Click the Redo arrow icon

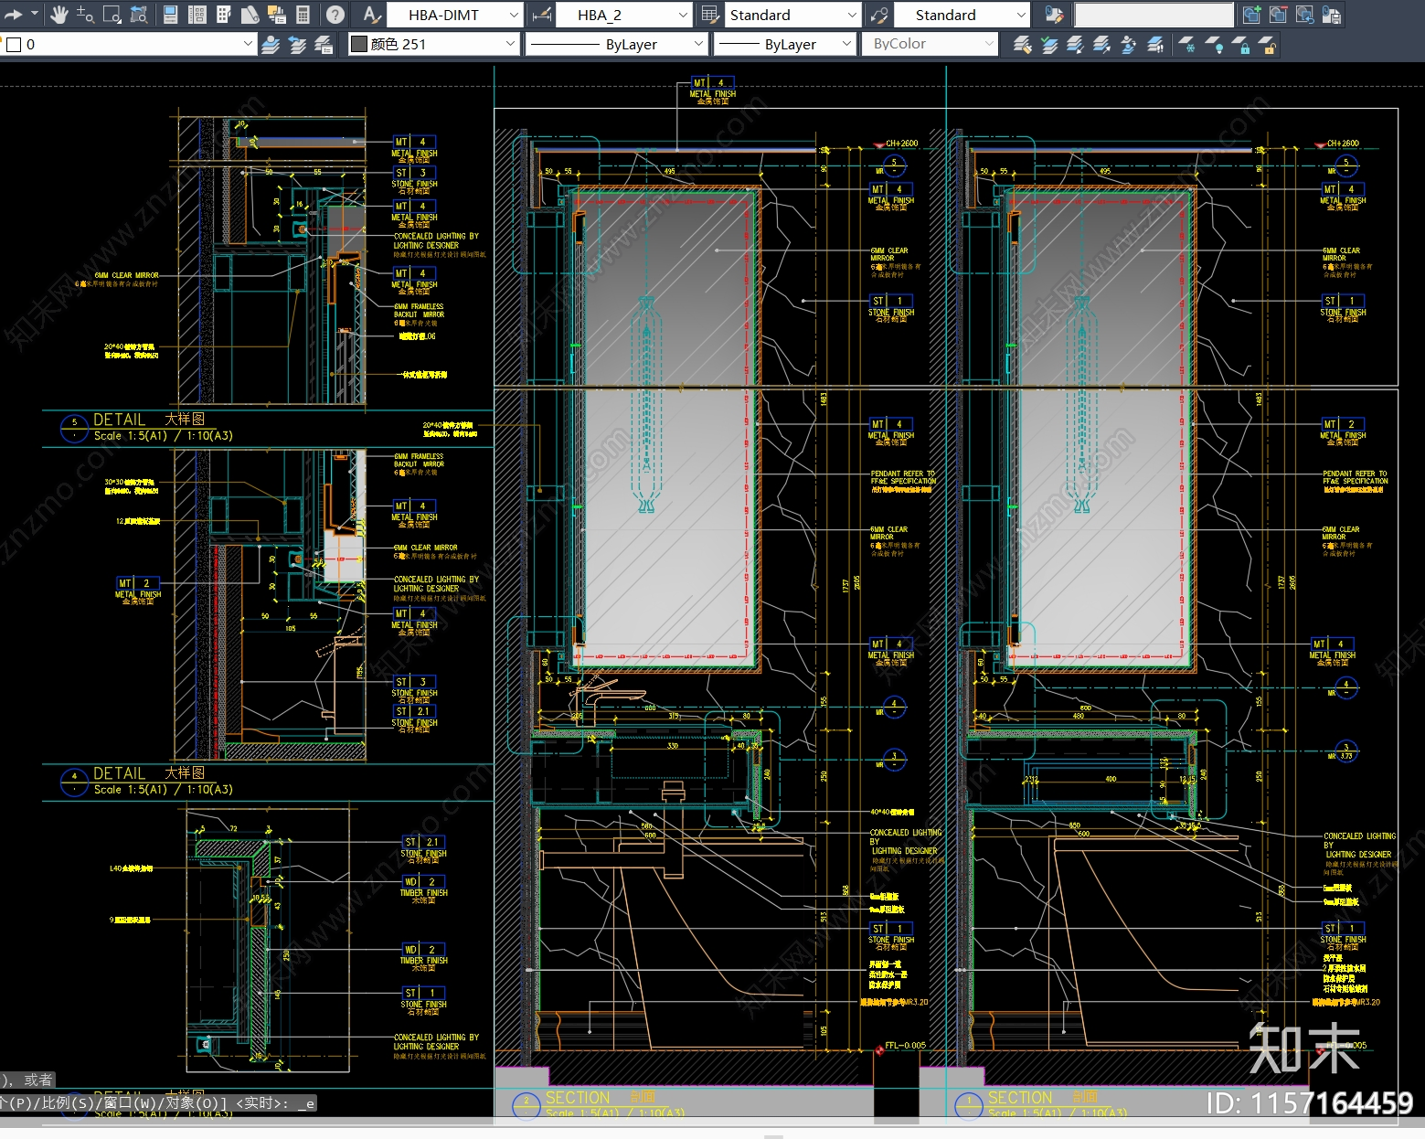(x=13, y=15)
